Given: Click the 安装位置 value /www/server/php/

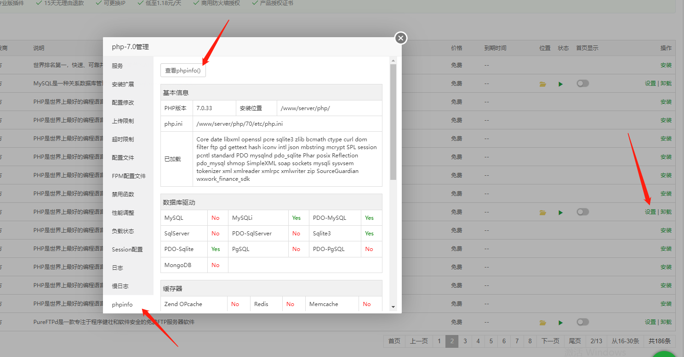Looking at the screenshot, I should pos(305,108).
